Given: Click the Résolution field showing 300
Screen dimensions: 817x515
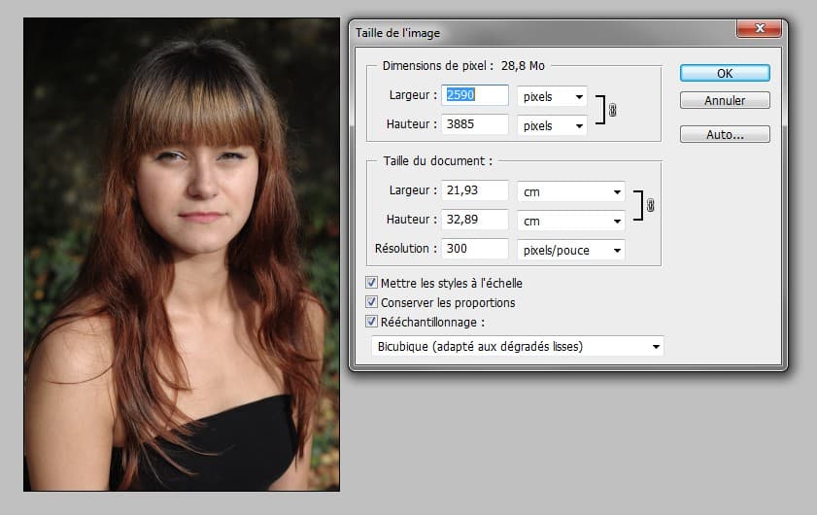Looking at the screenshot, I should pos(475,249).
